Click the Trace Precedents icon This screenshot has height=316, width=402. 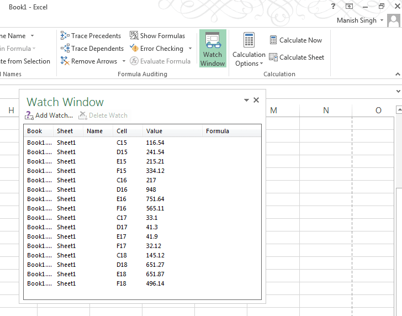[x=65, y=36]
